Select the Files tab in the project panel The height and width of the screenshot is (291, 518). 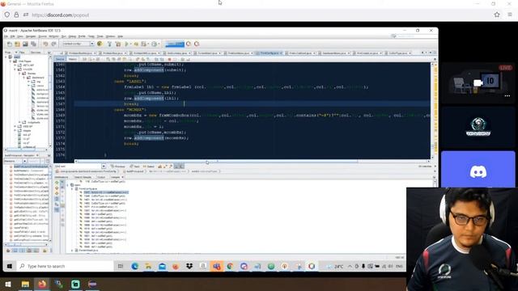coord(22,53)
